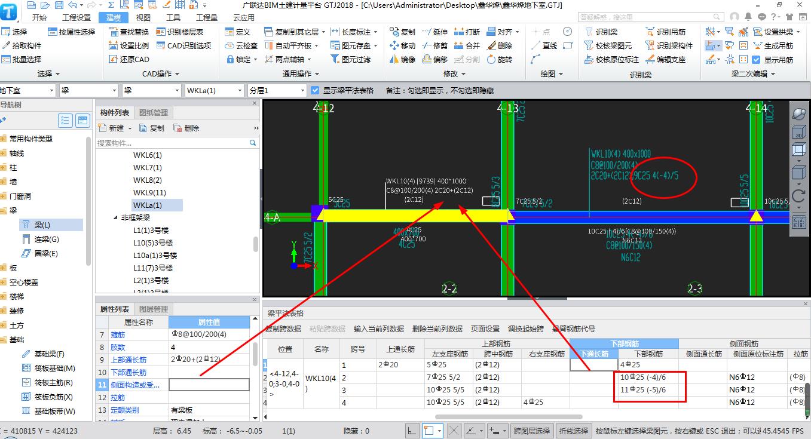
Task: Click 调换起始跨 button
Action: 526,329
